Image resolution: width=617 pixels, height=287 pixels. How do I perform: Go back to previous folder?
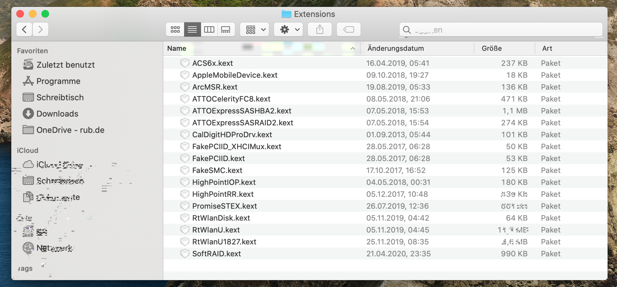click(24, 30)
